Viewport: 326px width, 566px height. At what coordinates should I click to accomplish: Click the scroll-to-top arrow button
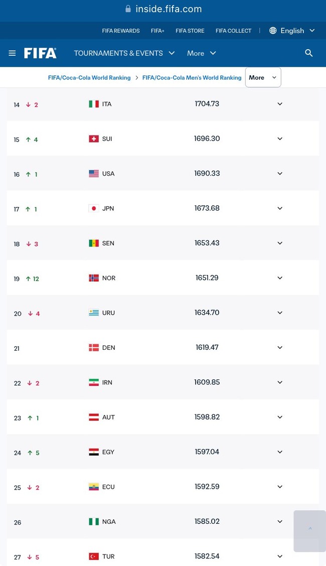click(310, 531)
